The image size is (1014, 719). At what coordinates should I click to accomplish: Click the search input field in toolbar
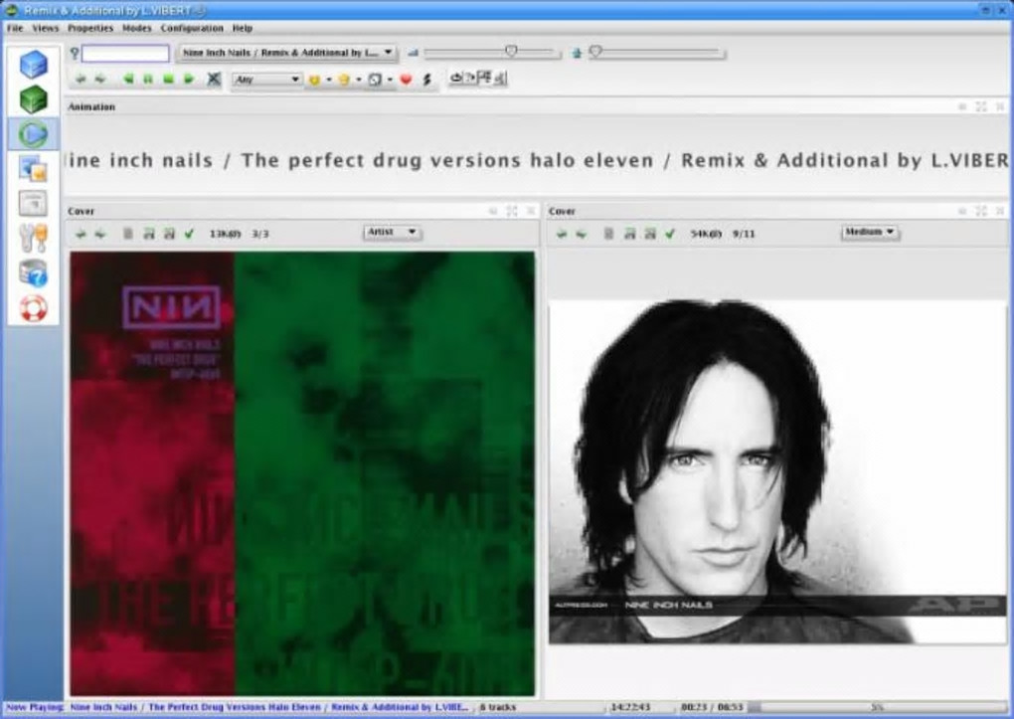coord(125,54)
